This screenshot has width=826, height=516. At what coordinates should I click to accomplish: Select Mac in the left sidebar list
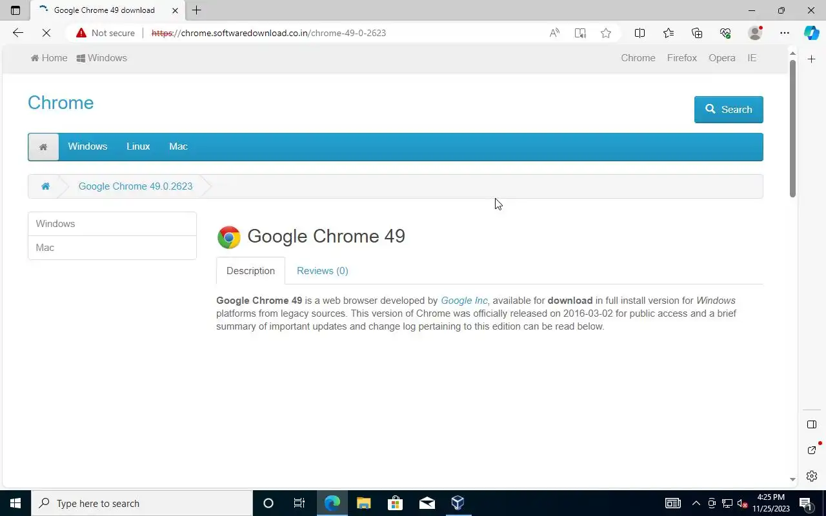112,248
